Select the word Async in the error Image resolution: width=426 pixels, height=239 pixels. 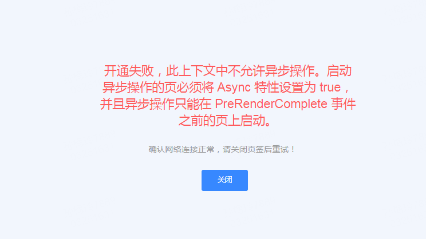tap(234, 87)
